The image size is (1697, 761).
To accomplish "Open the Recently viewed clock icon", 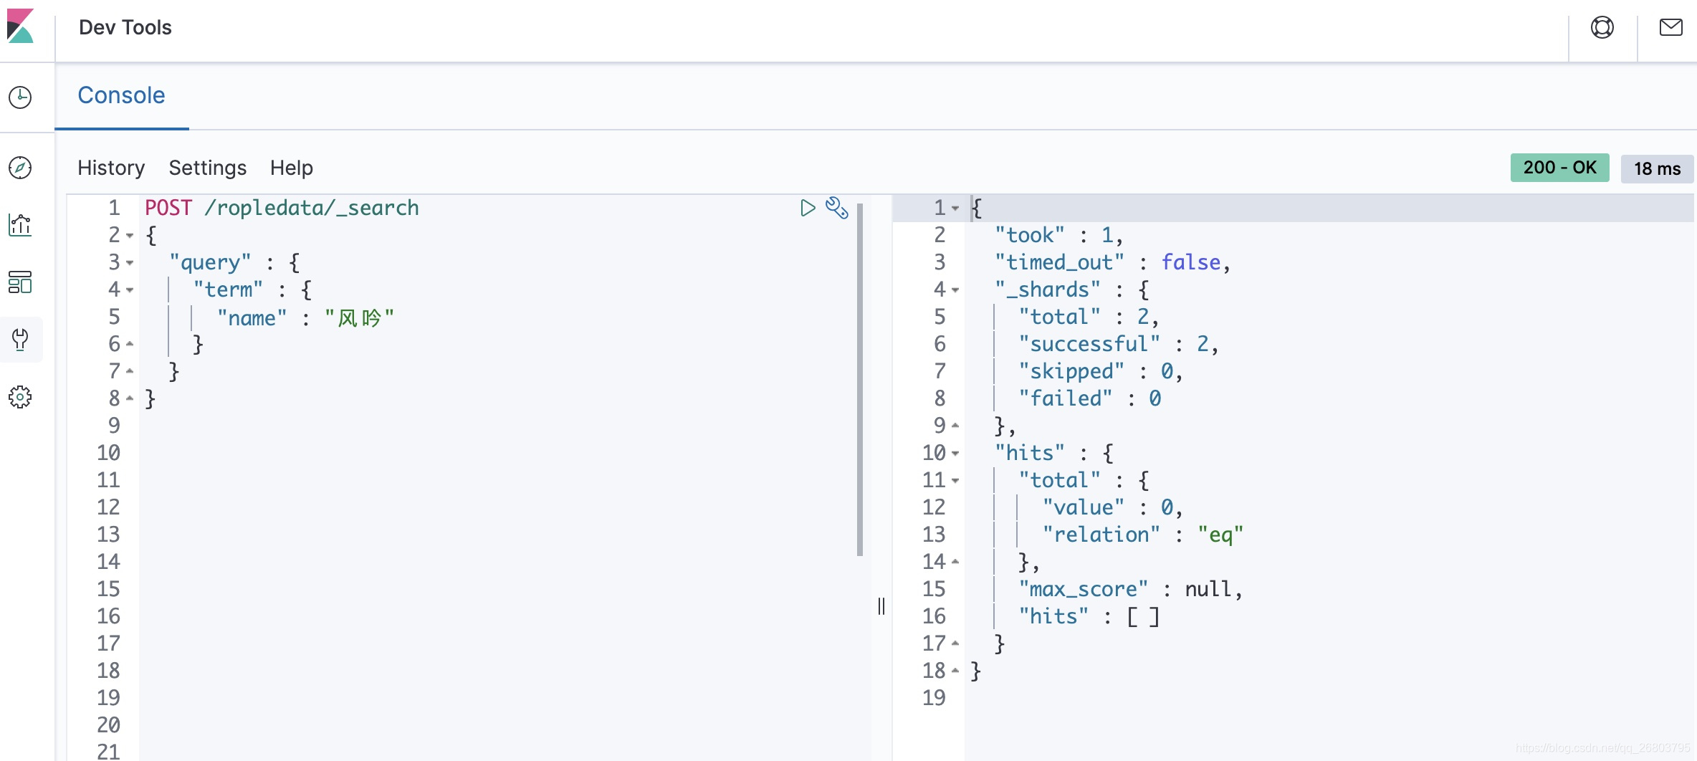I will [20, 97].
